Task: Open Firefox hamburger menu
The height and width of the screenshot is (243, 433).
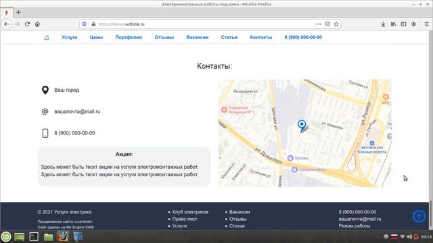Action: tap(426, 24)
